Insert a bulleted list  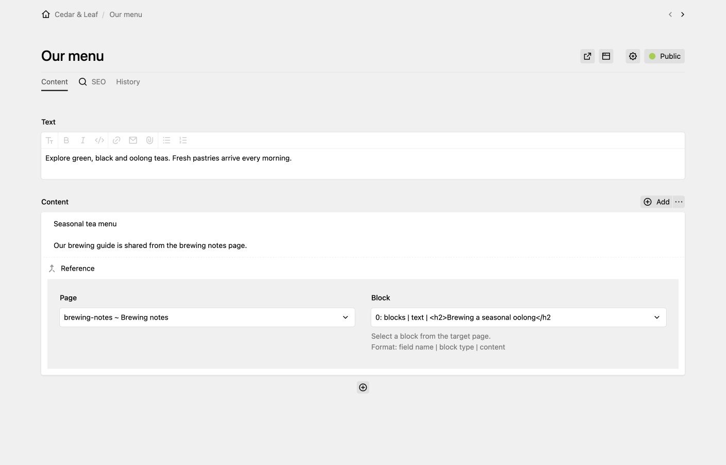pyautogui.click(x=167, y=140)
